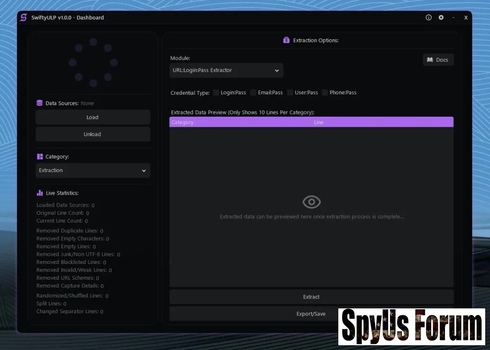The width and height of the screenshot is (490, 350).
Task: Toggle the Phone:Pass checkbox
Action: (x=325, y=93)
